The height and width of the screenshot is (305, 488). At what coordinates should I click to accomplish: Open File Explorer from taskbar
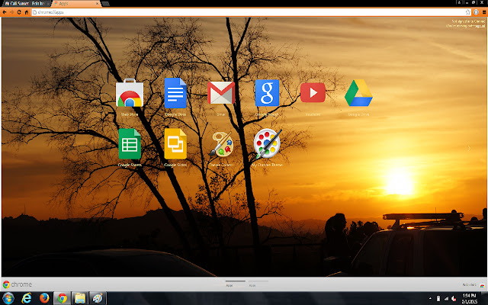[x=80, y=298]
